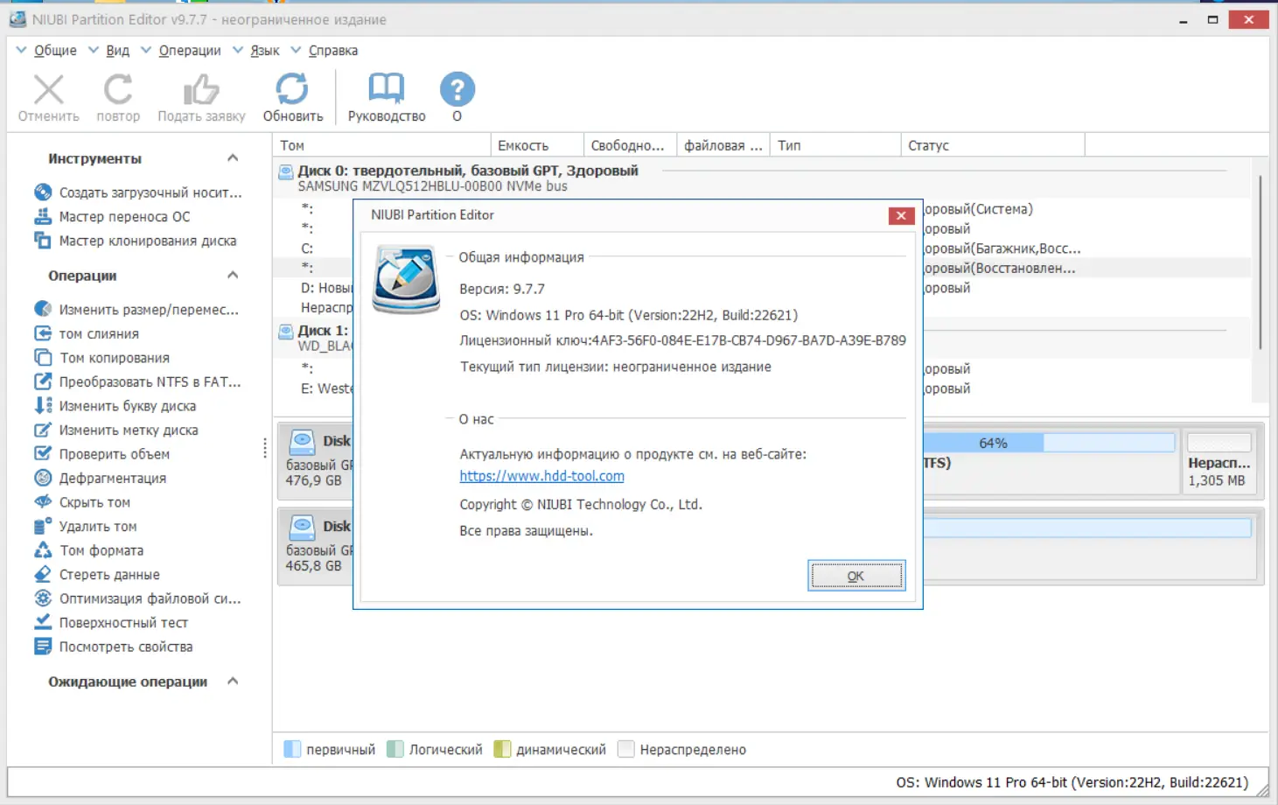
Task: Launch Мастер клонирования диска
Action: [x=147, y=241]
